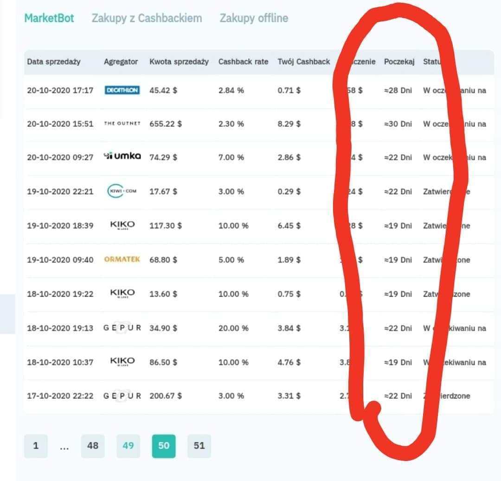Click the Twój Cashback column header

304,62
